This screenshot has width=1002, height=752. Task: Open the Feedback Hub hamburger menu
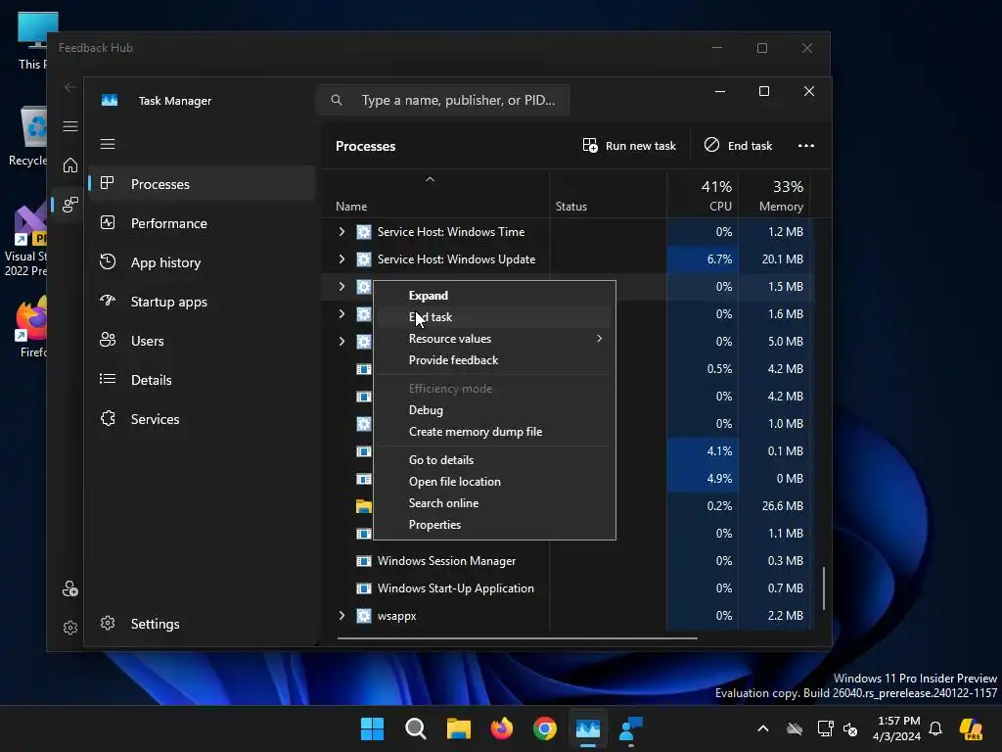point(70,126)
